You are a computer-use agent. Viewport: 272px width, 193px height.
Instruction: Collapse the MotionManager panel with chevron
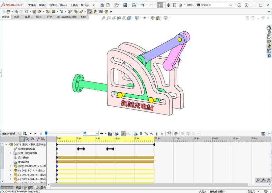click(x=269, y=134)
